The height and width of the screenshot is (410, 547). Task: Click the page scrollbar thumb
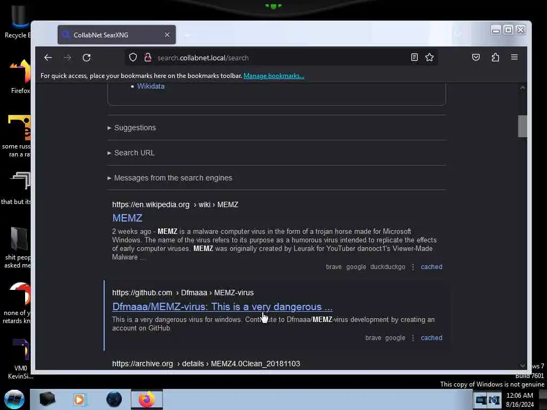(x=522, y=126)
